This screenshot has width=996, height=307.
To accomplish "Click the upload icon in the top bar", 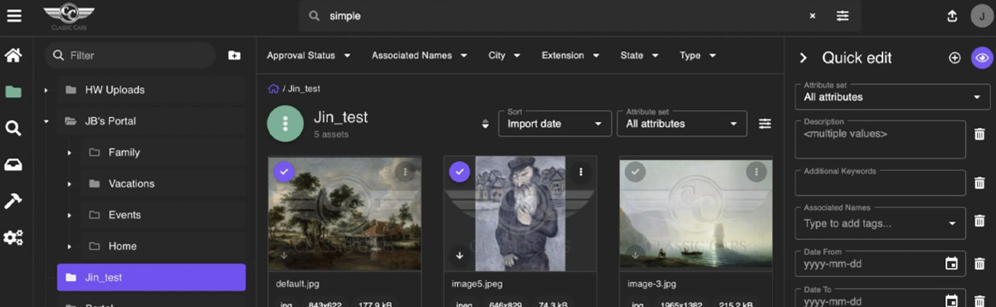I will pos(952,16).
